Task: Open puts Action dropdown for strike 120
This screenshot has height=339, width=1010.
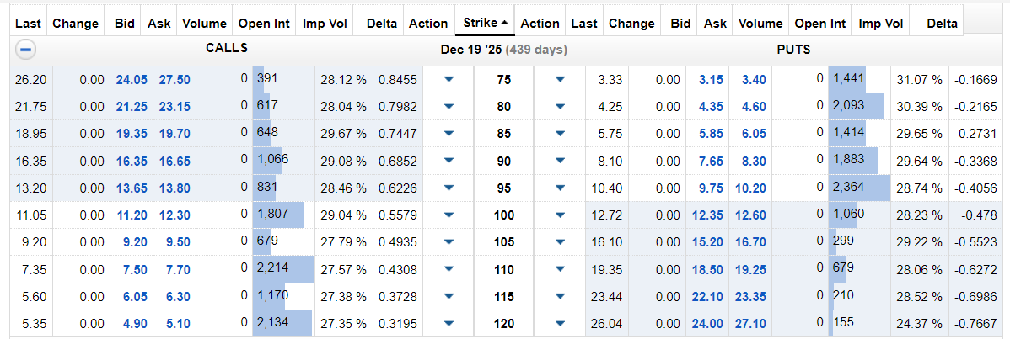Action: point(559,324)
